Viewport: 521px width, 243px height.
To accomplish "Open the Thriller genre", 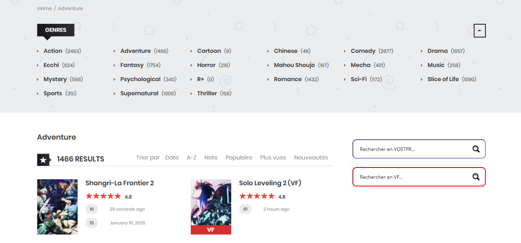I will (x=207, y=93).
